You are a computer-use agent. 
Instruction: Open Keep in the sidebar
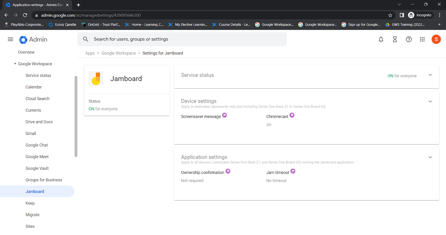click(x=30, y=203)
